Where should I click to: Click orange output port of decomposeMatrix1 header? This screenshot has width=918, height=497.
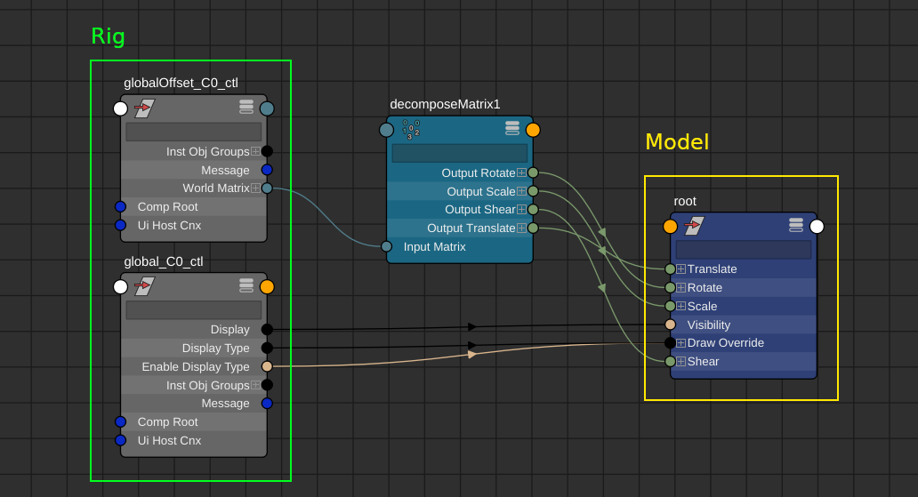[533, 130]
